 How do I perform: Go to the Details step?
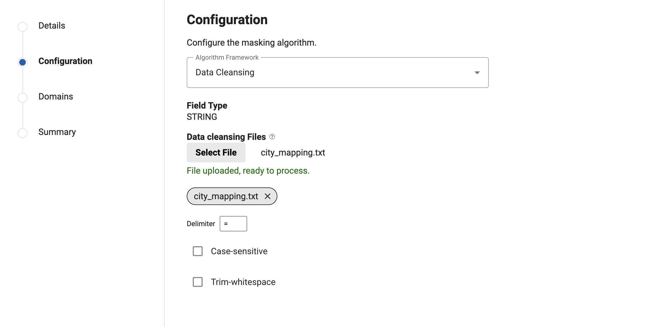tap(52, 26)
